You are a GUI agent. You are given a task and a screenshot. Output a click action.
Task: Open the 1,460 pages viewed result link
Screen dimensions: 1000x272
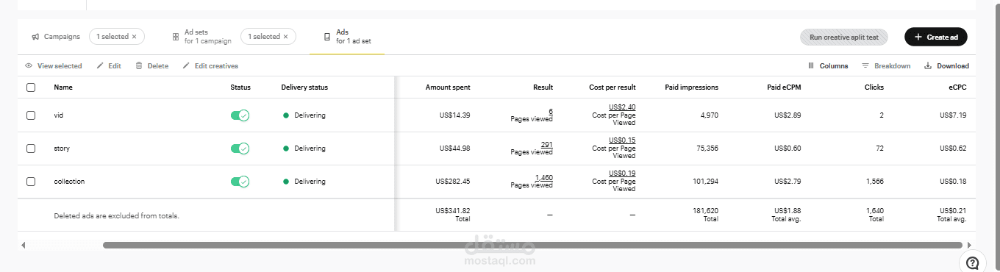[x=544, y=178]
